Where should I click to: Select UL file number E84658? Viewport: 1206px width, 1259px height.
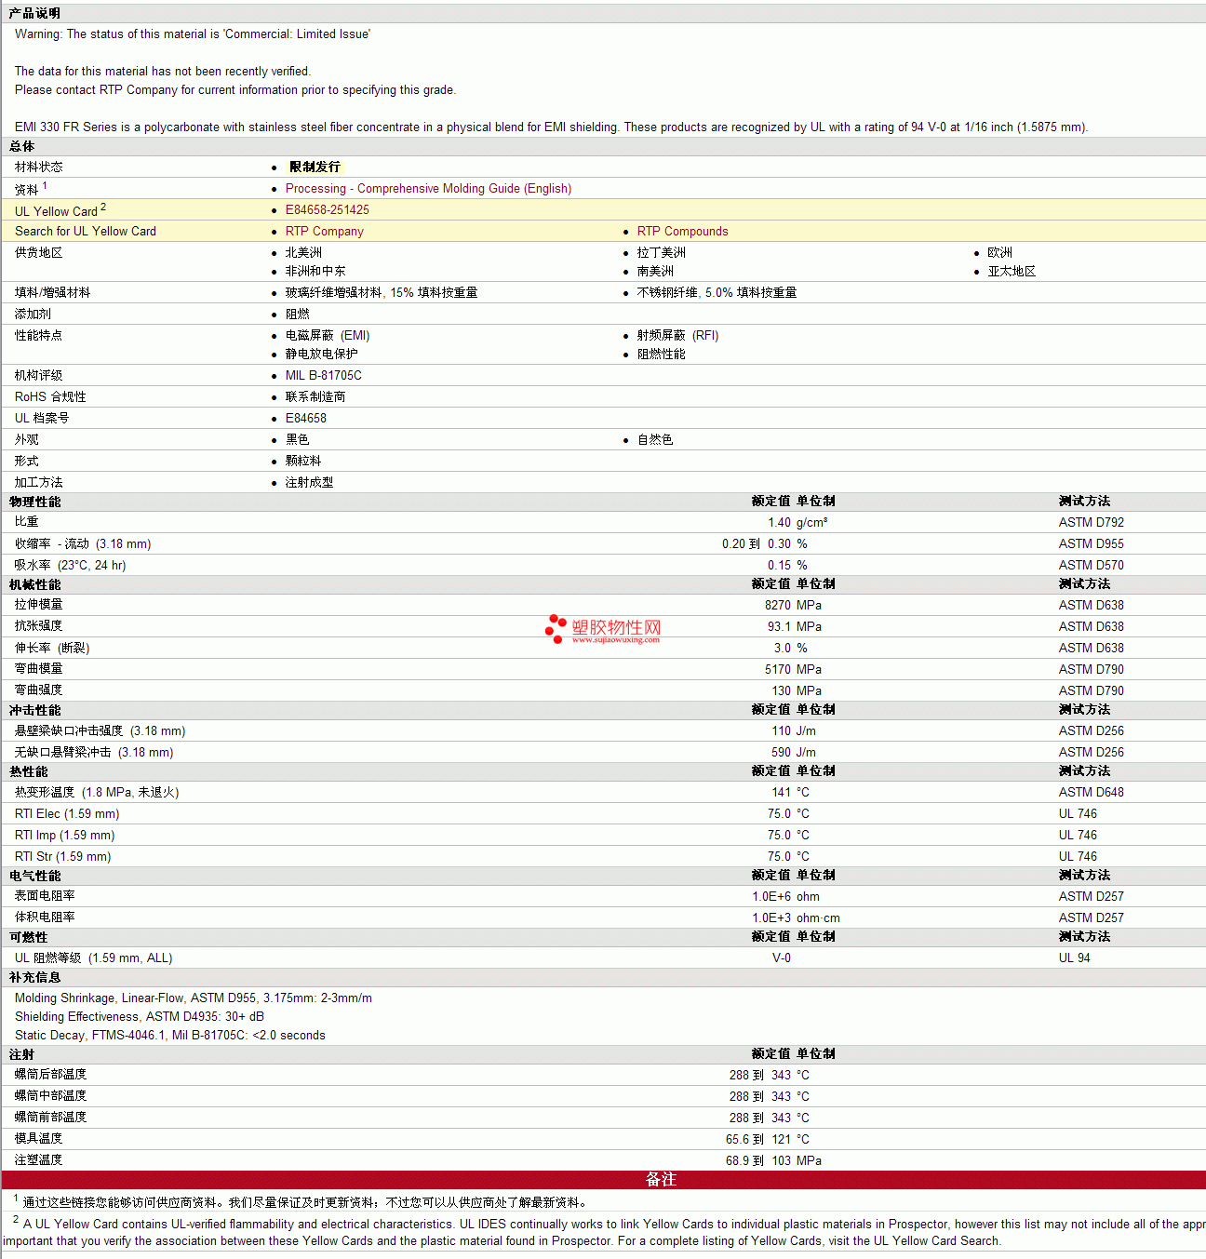coord(306,418)
